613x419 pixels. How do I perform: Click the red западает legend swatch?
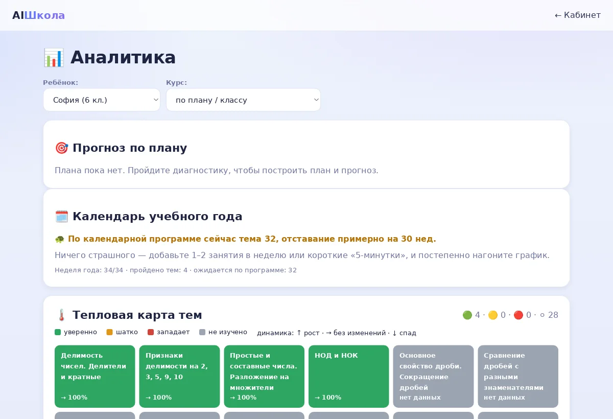[x=151, y=332]
